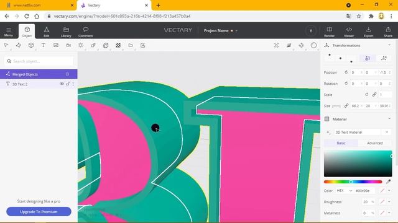398x223 pixels.
Task: Toggle lock on 3D Text 2
Action: [68, 84]
